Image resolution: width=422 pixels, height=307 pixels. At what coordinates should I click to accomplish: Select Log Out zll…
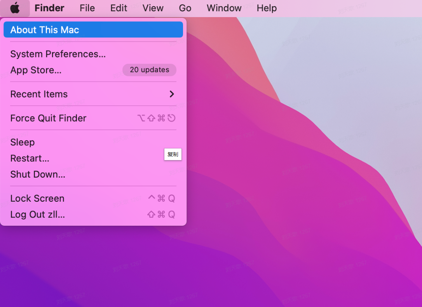(x=93, y=215)
